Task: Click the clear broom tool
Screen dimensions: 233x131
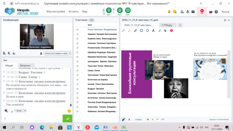Action: coord(159,31)
